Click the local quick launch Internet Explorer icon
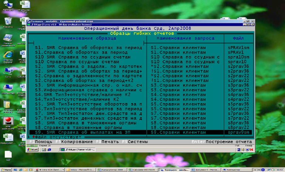 tap(21, 170)
